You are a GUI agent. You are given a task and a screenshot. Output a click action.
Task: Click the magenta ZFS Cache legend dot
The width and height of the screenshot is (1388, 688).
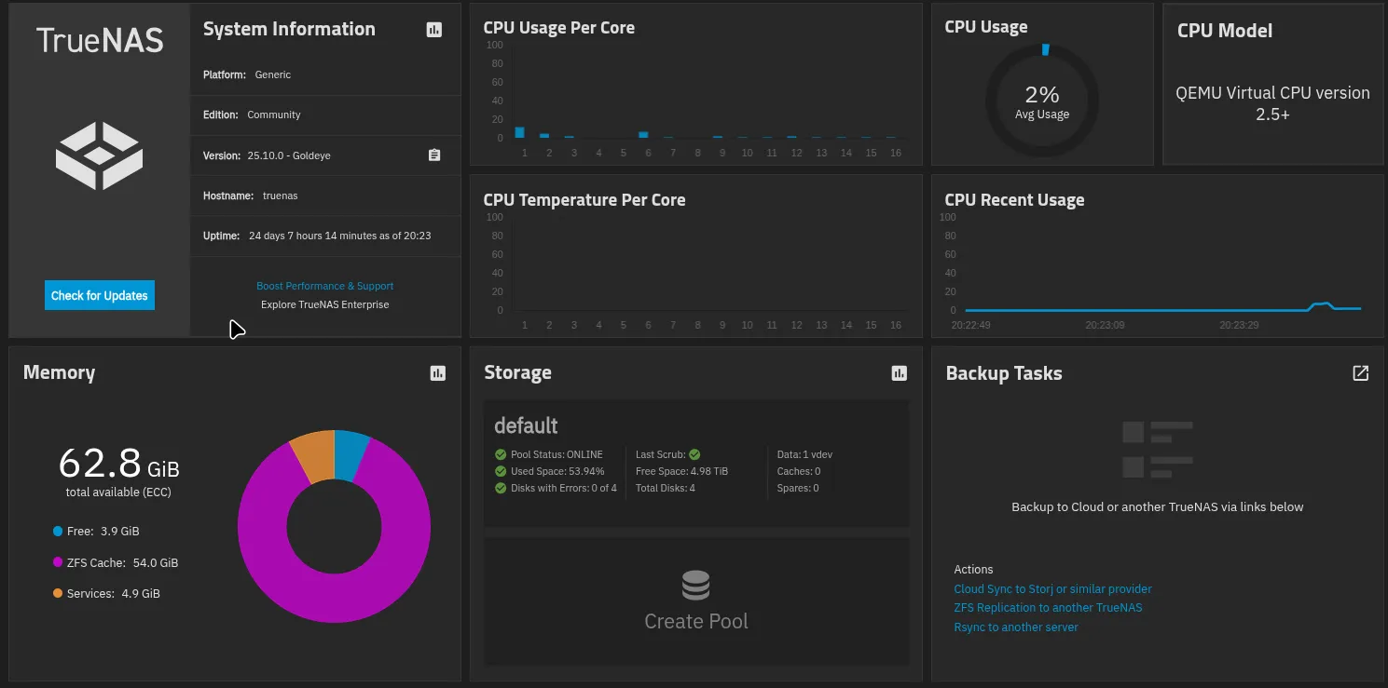[x=58, y=563]
